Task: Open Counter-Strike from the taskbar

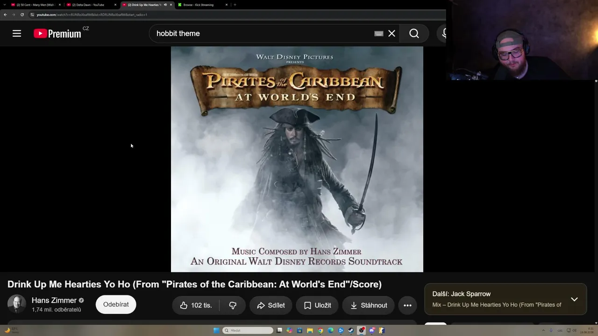Action: (382, 330)
